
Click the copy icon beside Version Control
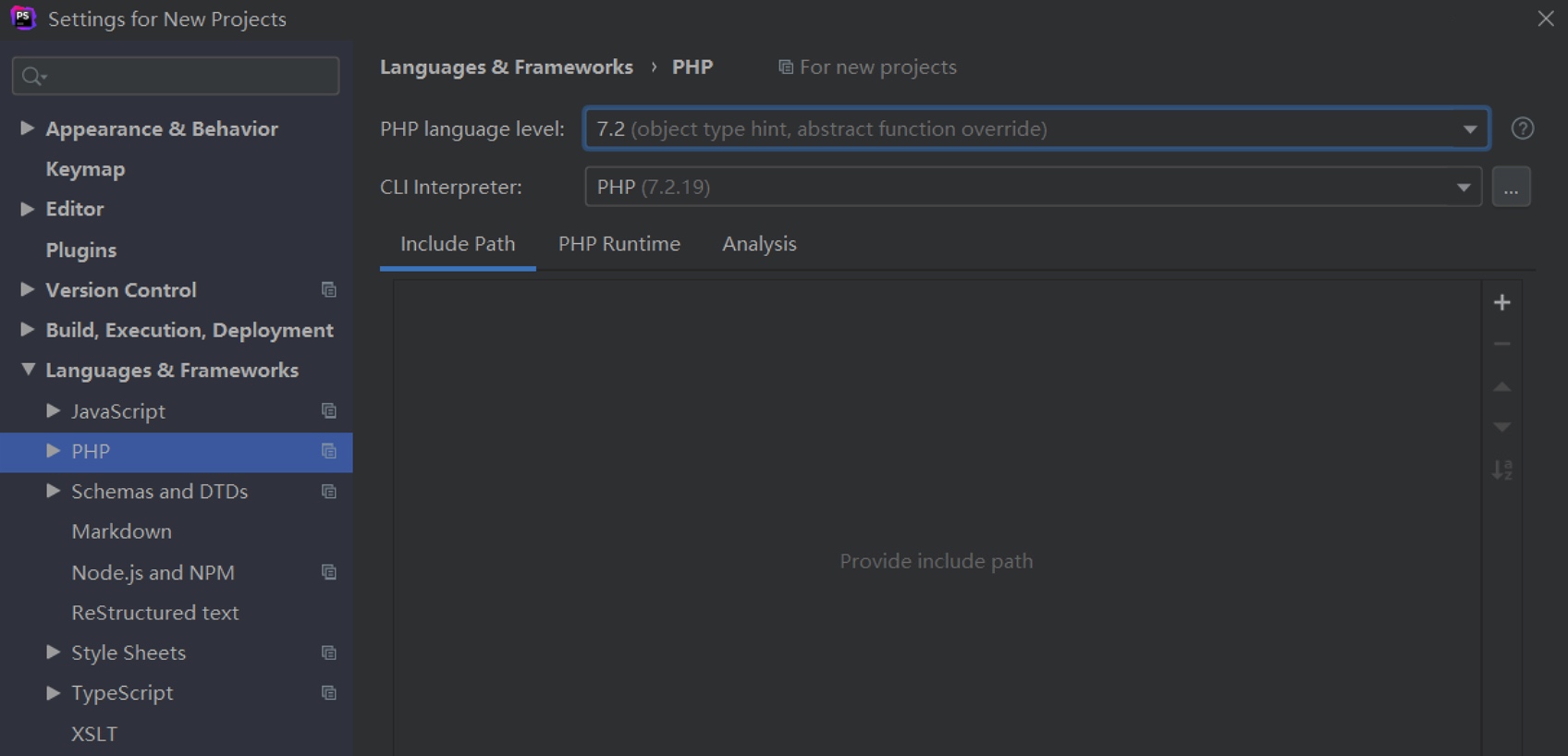(x=328, y=289)
